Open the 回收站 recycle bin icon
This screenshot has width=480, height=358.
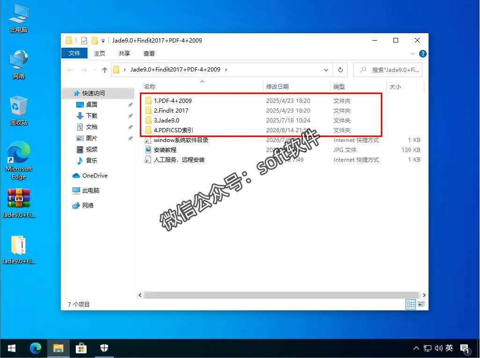[19, 110]
